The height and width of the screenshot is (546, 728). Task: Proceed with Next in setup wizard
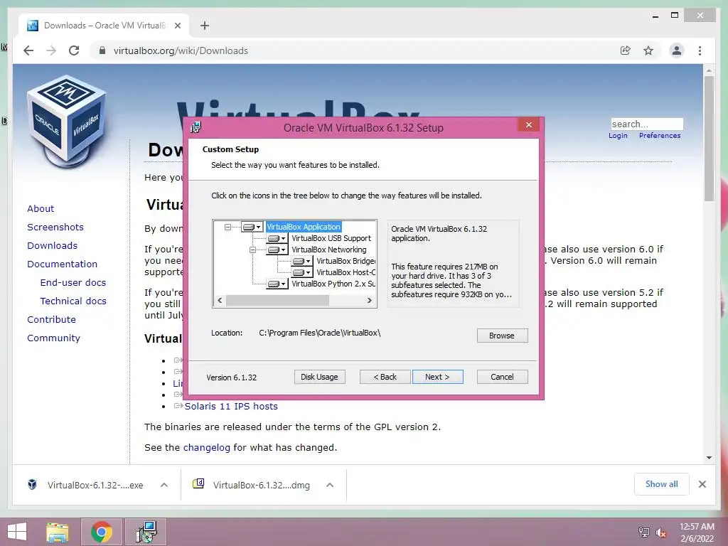click(437, 377)
